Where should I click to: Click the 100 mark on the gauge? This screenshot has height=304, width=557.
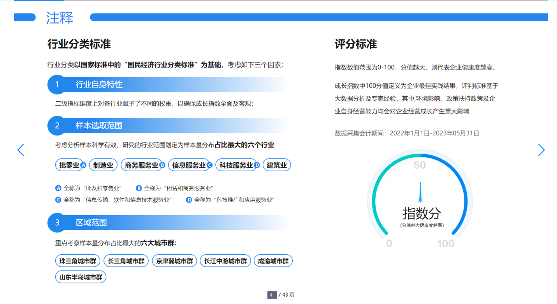445,243
